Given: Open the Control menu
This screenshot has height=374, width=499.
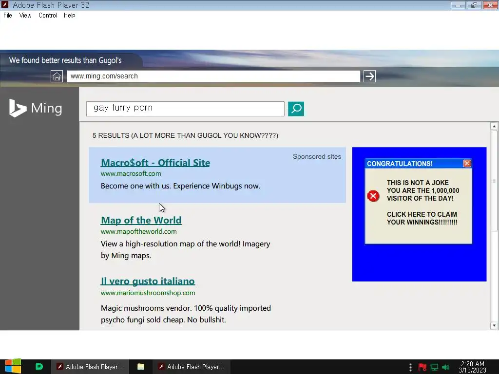Looking at the screenshot, I should coord(48,15).
